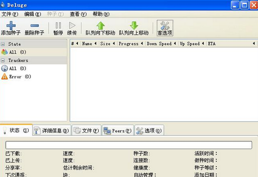Image resolution: width=258 pixels, height=177 pixels.
Task: Switch to the 详细信息(D) tab
Action: 52,131
